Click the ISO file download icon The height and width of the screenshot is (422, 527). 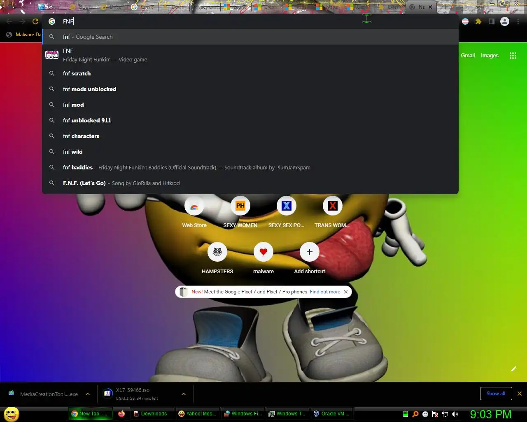[x=108, y=393]
